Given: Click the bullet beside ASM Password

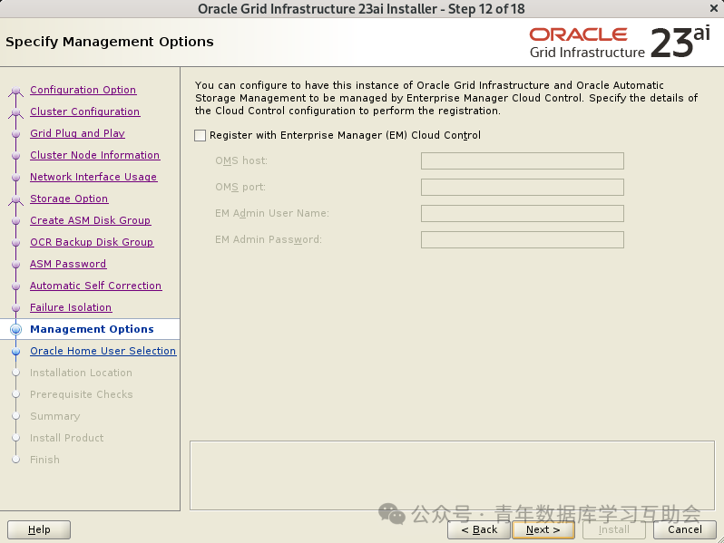Looking at the screenshot, I should (x=16, y=265).
